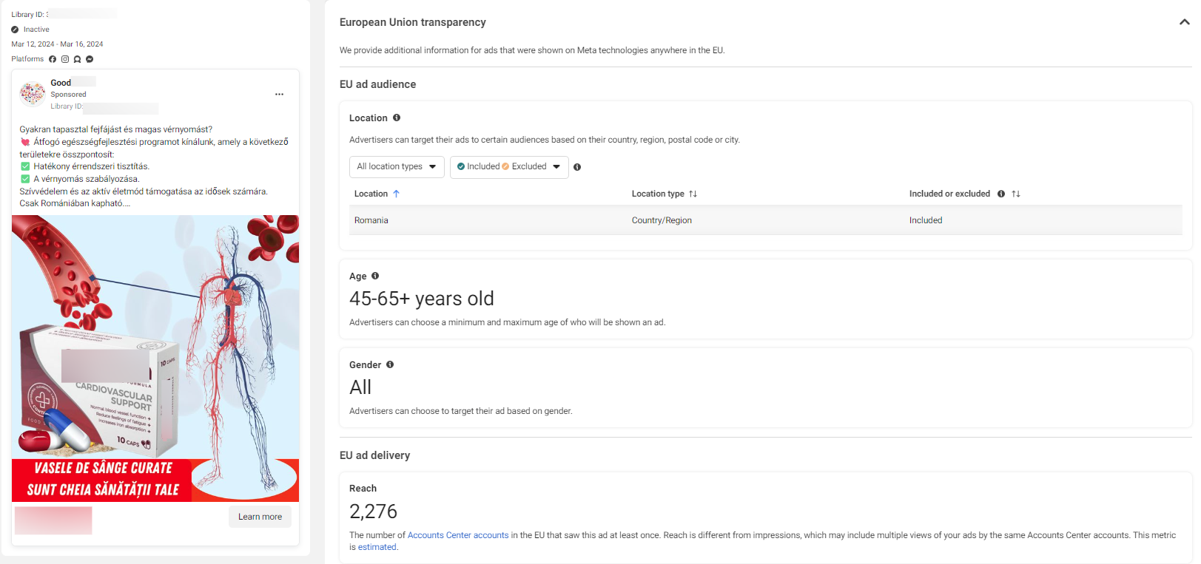Open the Accounts Center accounts link
The width and height of the screenshot is (1201, 564).
458,535
